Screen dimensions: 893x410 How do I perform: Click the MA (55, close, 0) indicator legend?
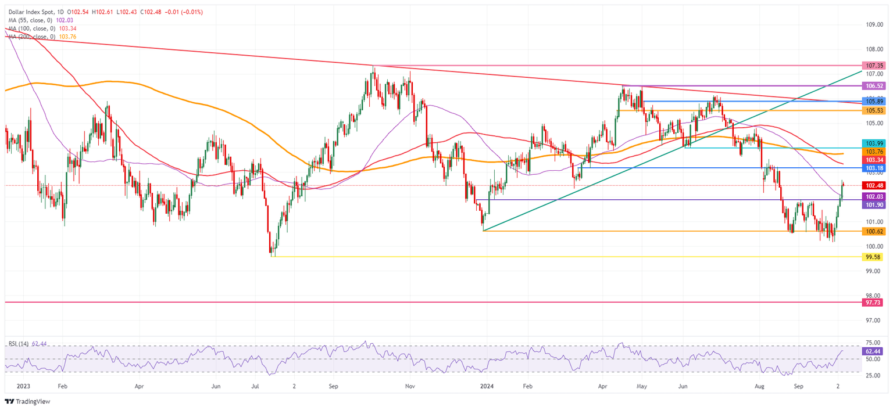click(x=32, y=19)
